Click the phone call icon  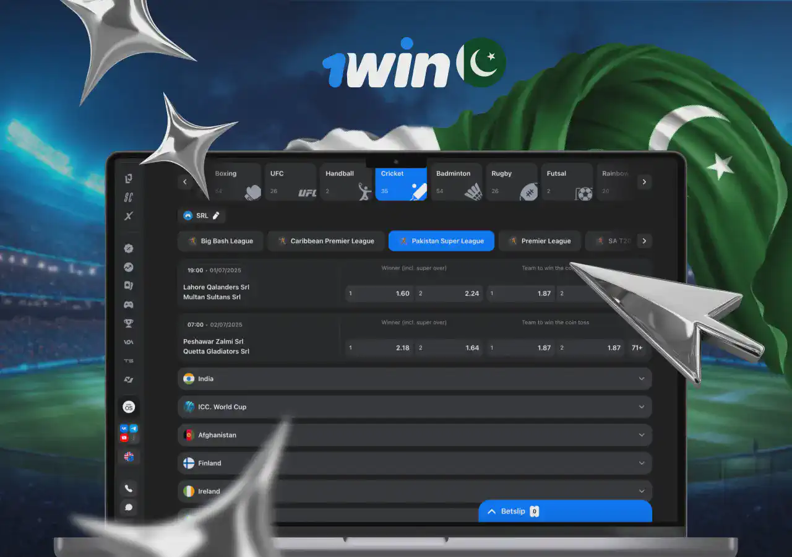click(x=129, y=488)
